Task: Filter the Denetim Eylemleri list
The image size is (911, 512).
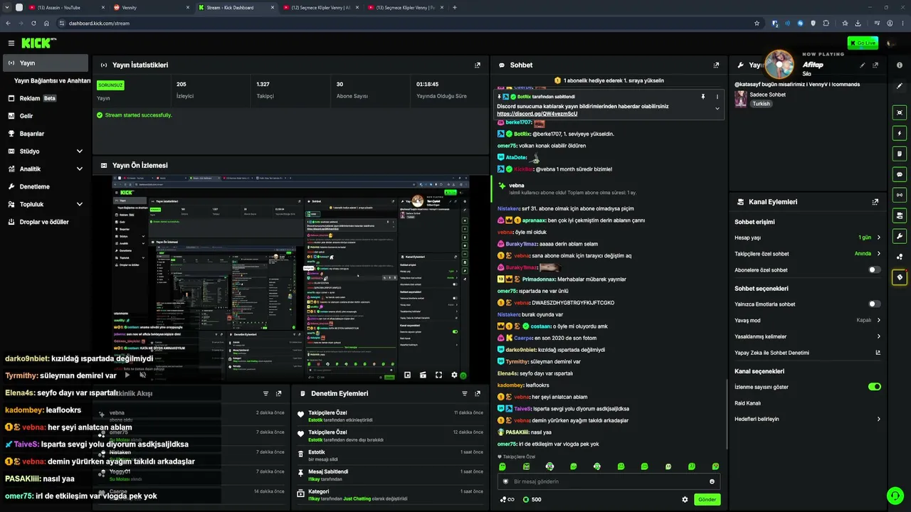Action: coord(465,393)
